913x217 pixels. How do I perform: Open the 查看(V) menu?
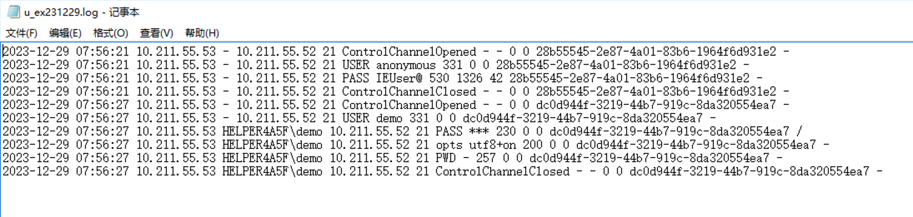[156, 33]
